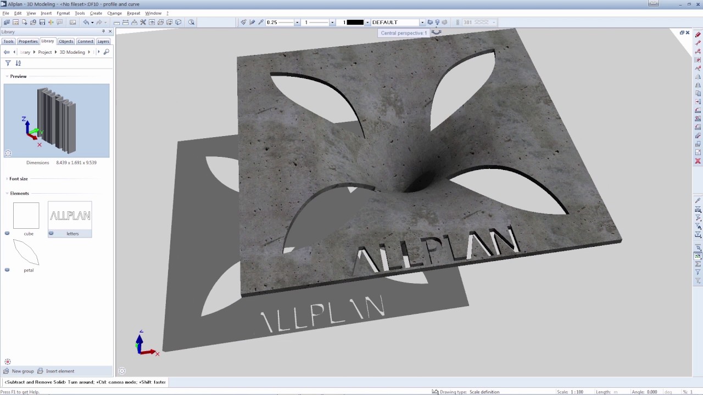Click the Sum filter icon in the right toolbar
This screenshot has height=395, width=703.
(x=698, y=264)
